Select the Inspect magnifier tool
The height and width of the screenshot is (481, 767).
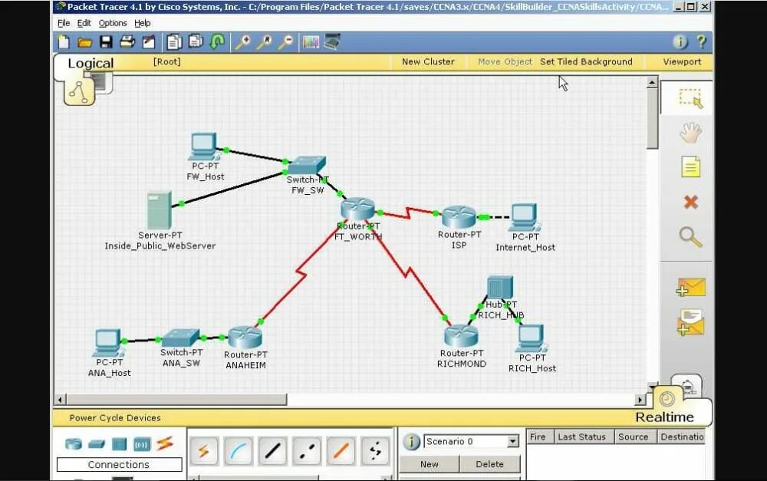pos(691,237)
